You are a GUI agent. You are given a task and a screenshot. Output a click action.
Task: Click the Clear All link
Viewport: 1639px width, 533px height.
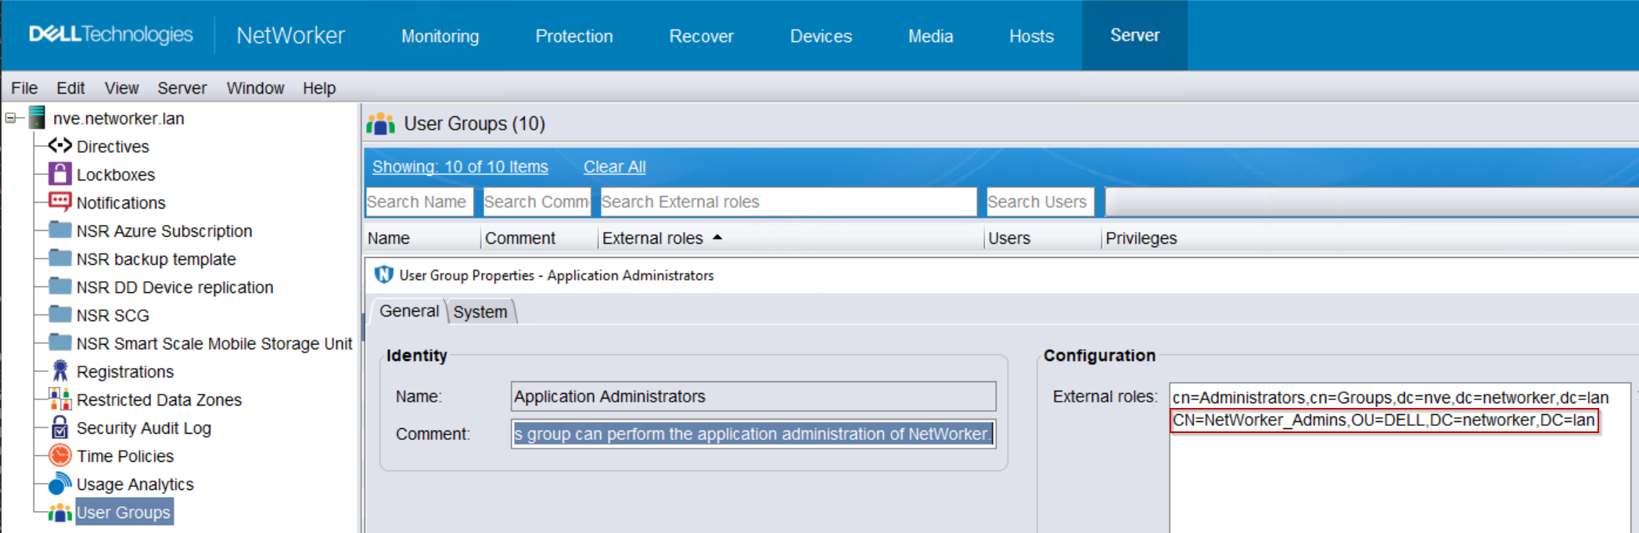coord(614,166)
